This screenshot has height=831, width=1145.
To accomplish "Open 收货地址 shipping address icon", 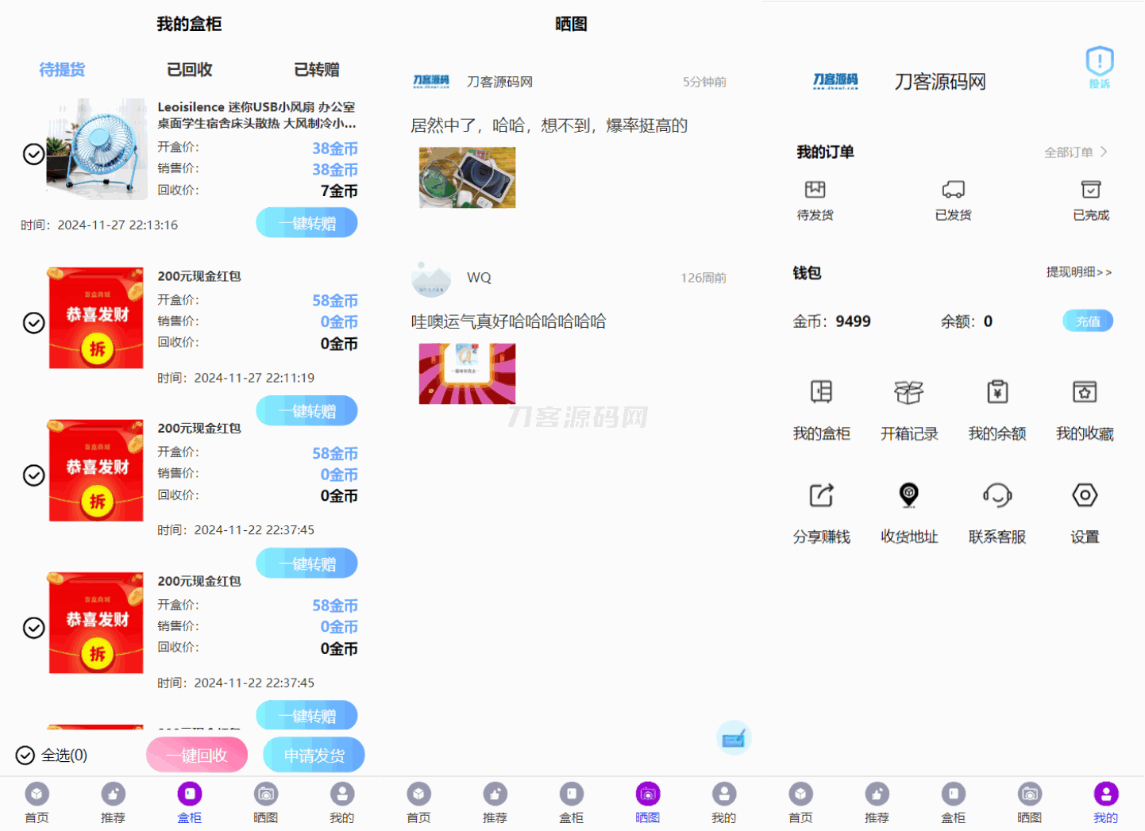I will [908, 496].
